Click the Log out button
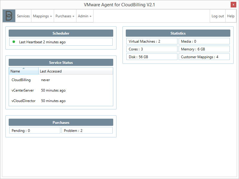The height and width of the screenshot is (179, 239). click(x=217, y=16)
